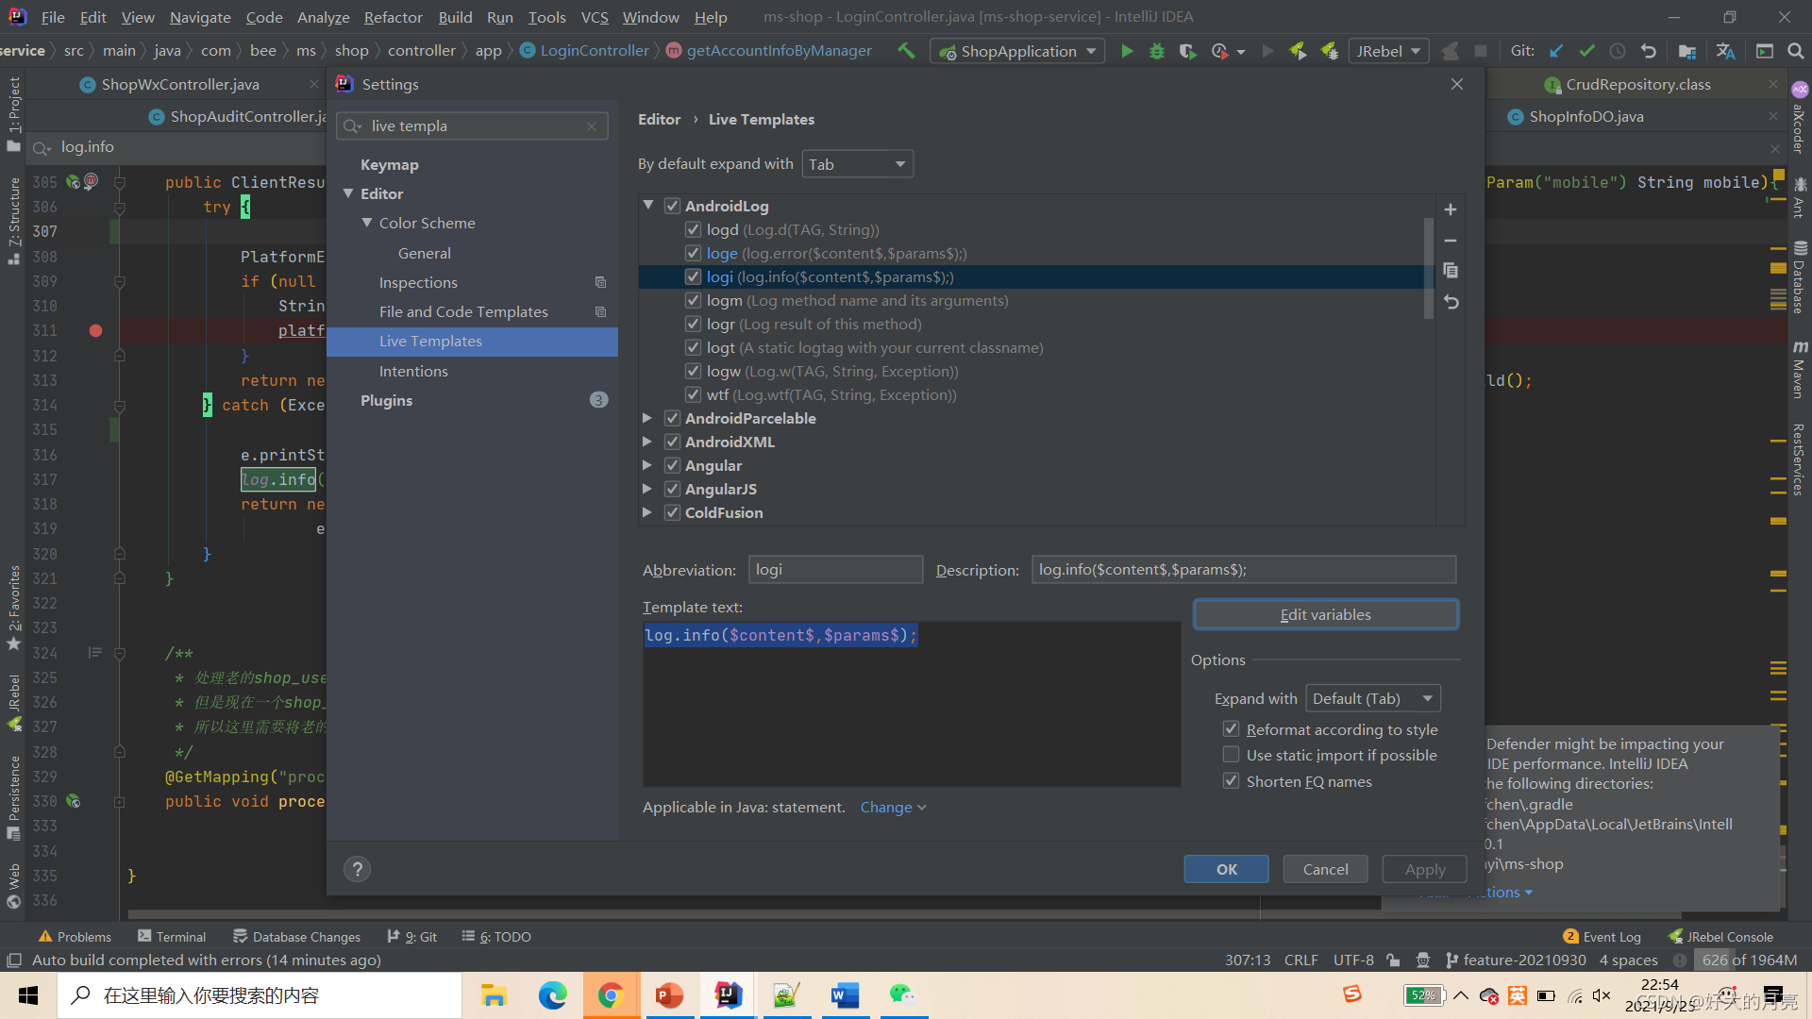Click the settings help question mark icon

tap(357, 869)
